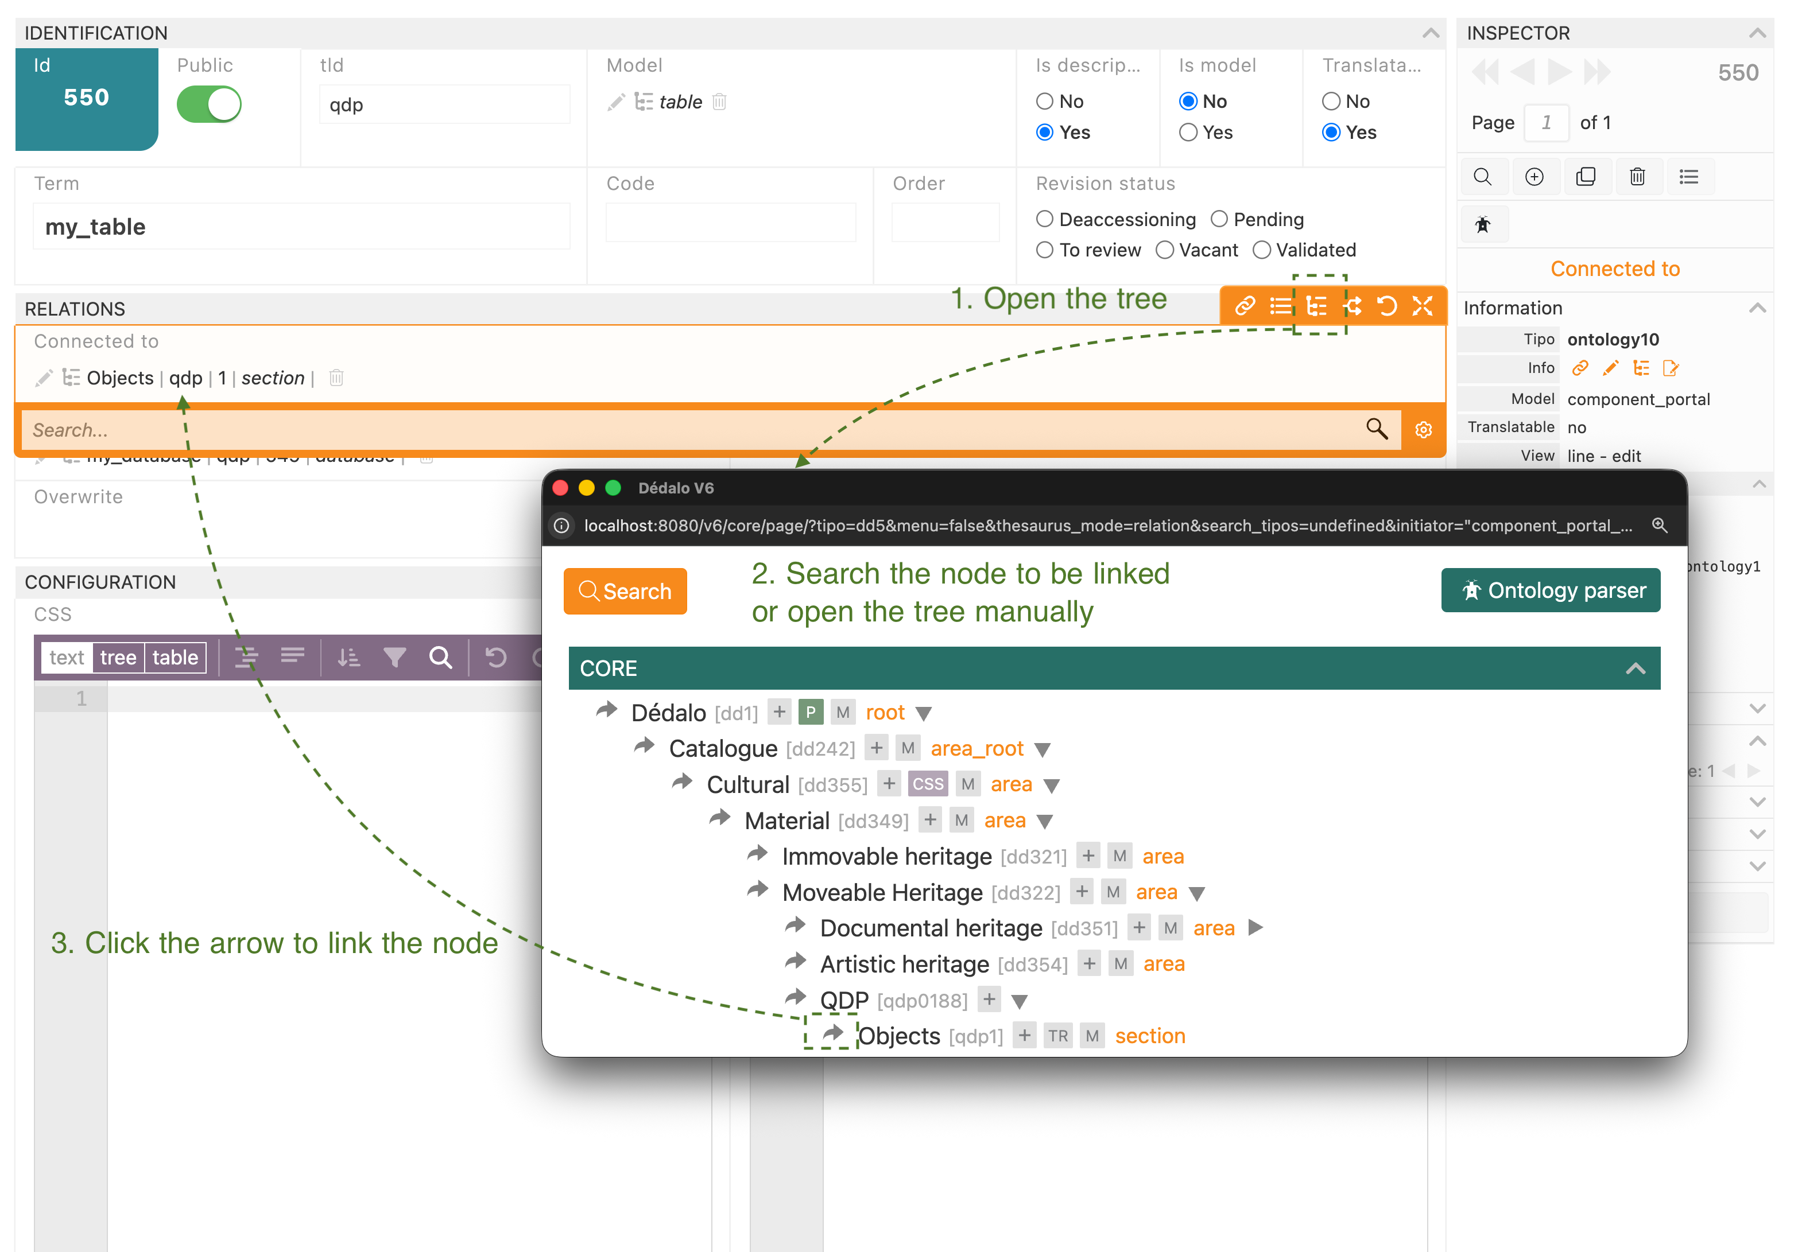
Task: Click the orange pencil icon in Info row
Action: 1611,368
